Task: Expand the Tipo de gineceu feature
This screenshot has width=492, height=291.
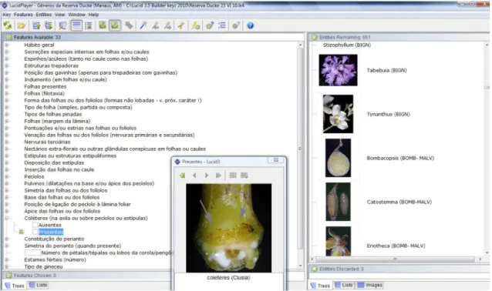Action: coord(7,266)
